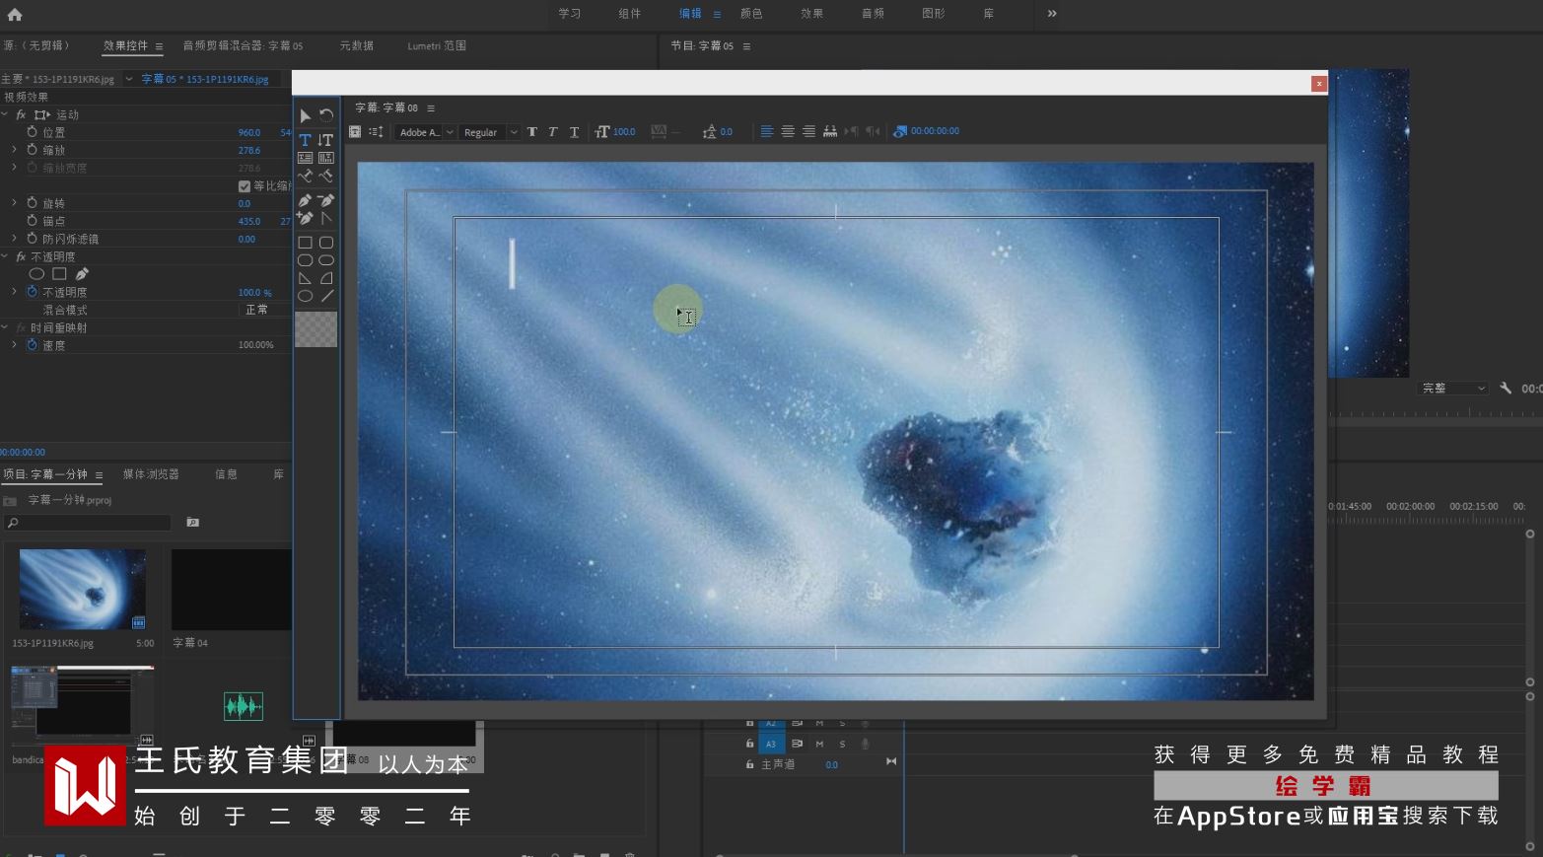
Task: Click the background video timecode 00:00:00:00
Action: click(x=935, y=131)
